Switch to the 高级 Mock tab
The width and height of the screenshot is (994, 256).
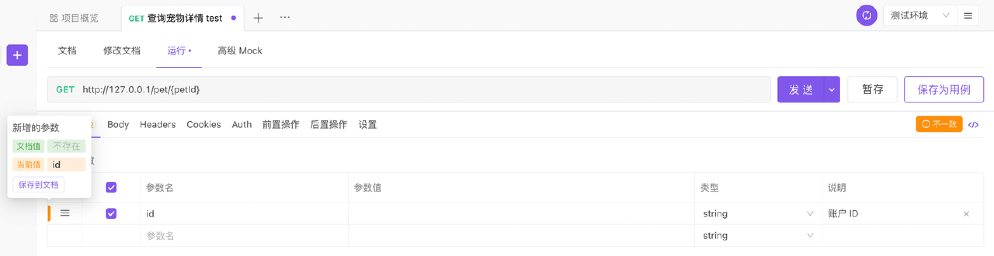(x=240, y=51)
